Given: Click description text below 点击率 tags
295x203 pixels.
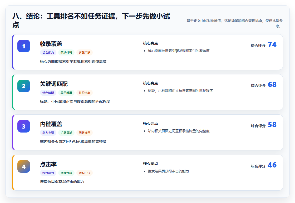Looking at the screenshot, I should click(62, 182).
